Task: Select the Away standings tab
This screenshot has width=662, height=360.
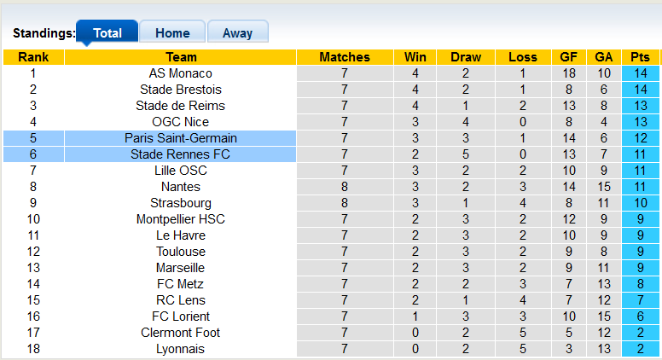Action: coord(237,33)
